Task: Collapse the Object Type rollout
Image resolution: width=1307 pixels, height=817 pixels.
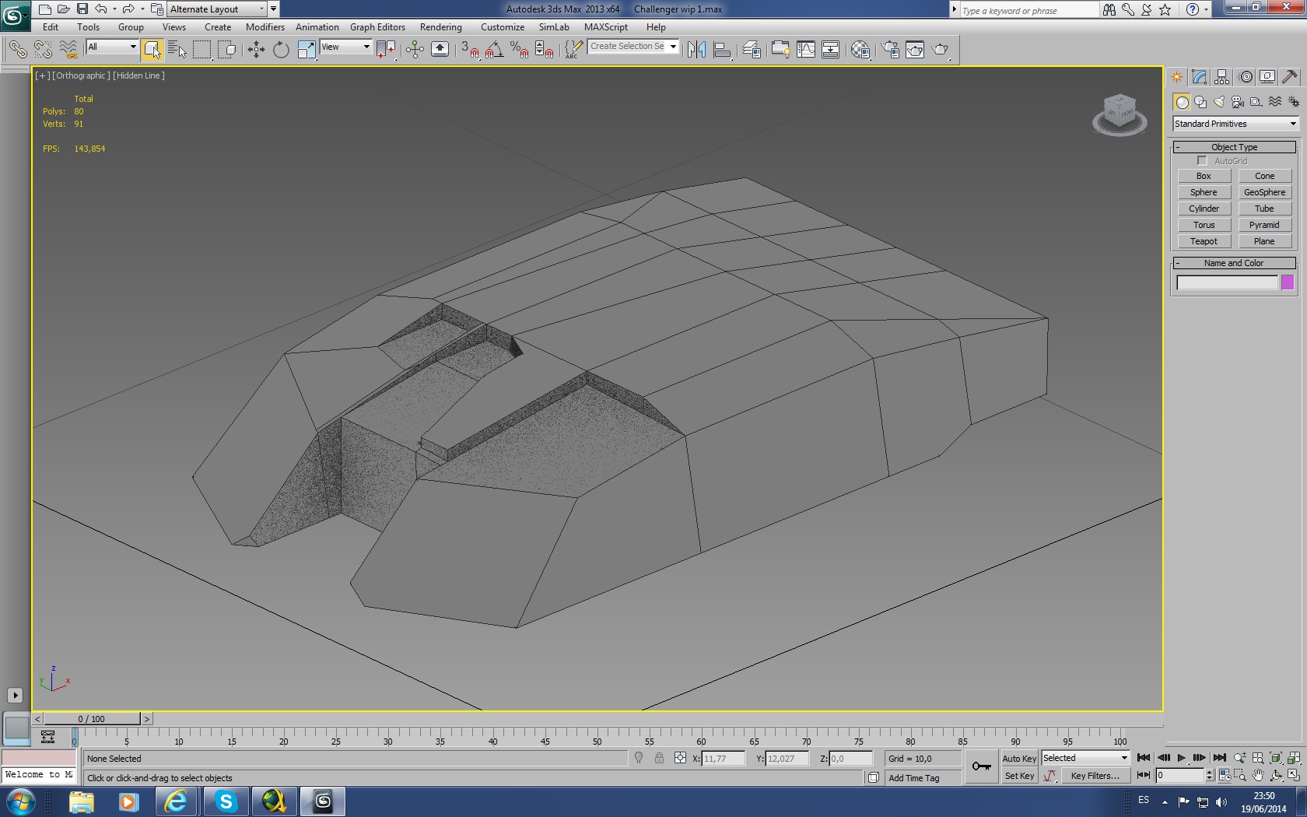Action: click(1234, 147)
